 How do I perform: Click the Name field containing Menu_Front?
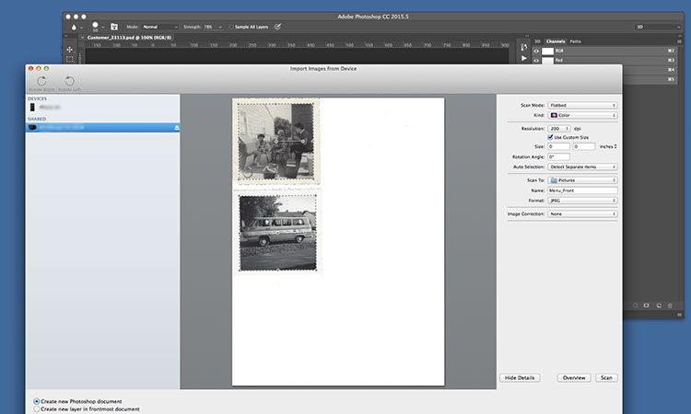click(582, 190)
